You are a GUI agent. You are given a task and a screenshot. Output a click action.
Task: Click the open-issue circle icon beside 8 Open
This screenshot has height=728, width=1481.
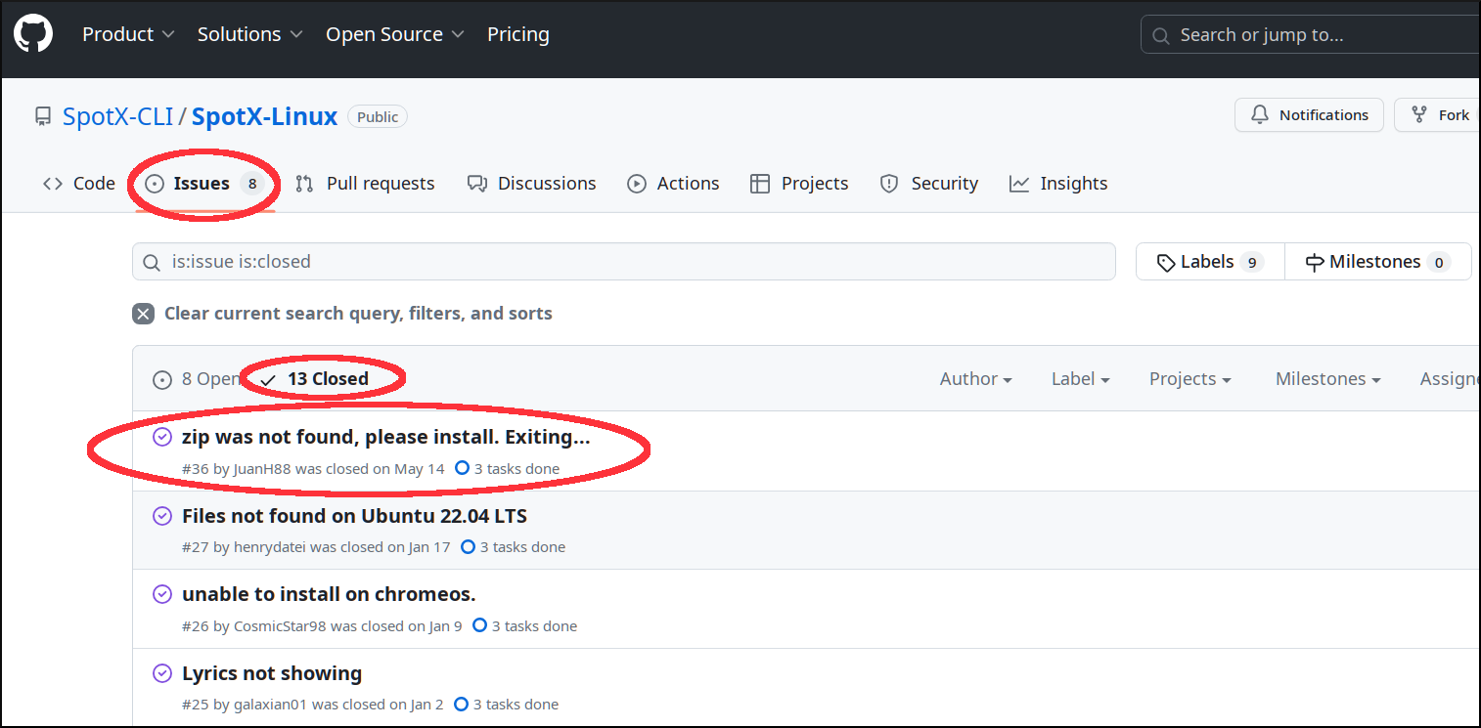click(x=162, y=379)
